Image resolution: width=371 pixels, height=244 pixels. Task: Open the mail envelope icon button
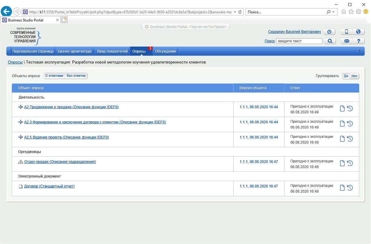(347, 41)
